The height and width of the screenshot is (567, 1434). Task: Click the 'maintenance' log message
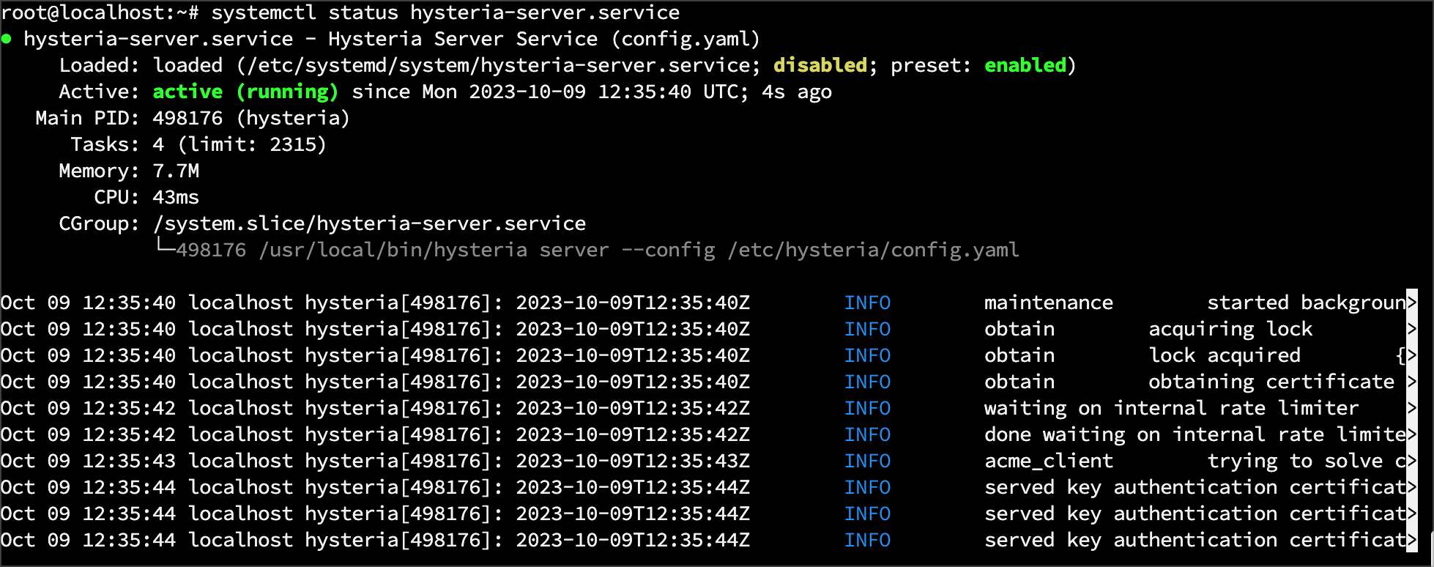tap(1049, 303)
